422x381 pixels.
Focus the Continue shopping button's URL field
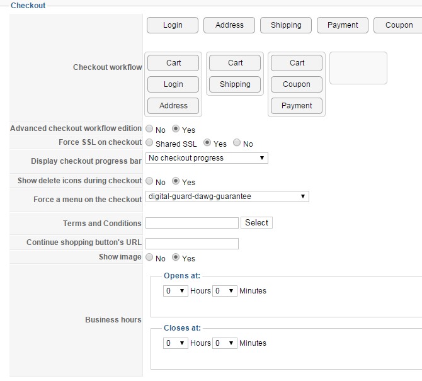[192, 244]
